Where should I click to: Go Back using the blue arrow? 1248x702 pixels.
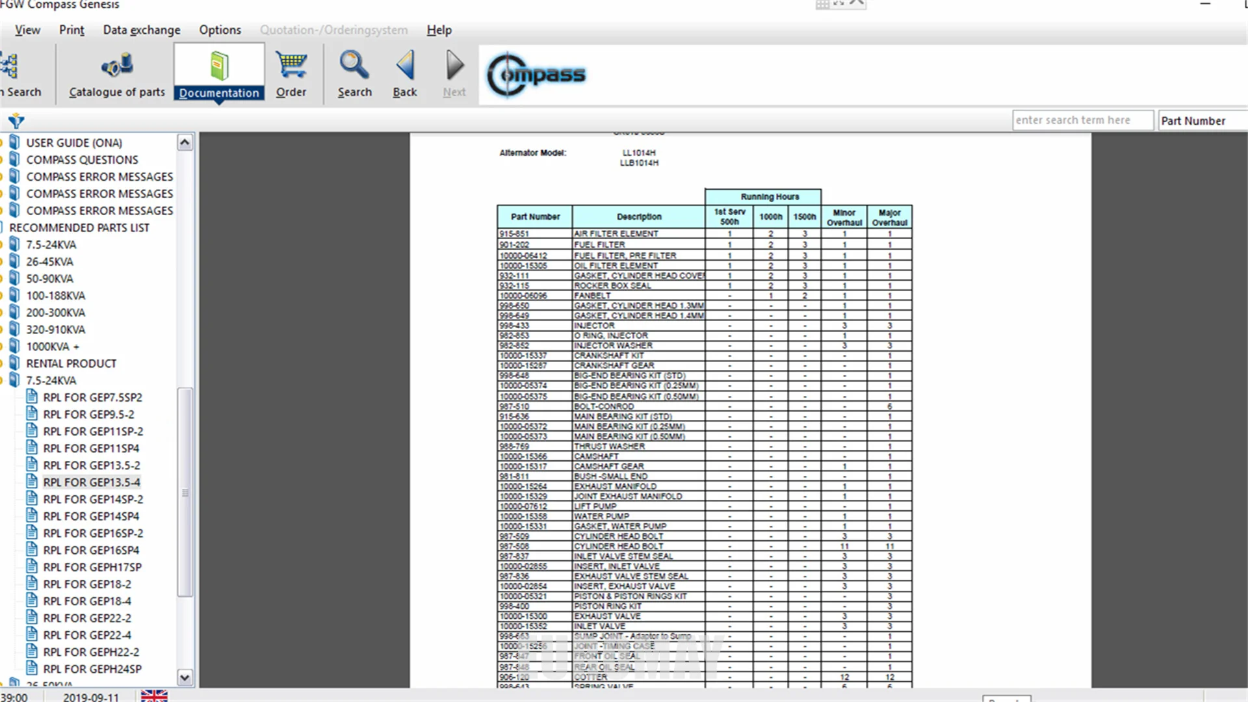pyautogui.click(x=405, y=66)
